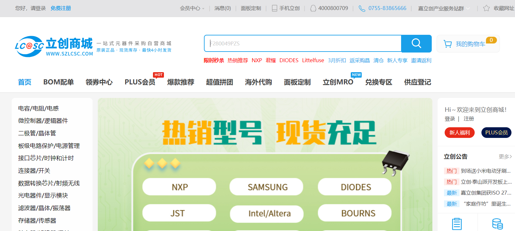Click the database icon below announcements
The height and width of the screenshot is (231, 515).
click(x=497, y=224)
